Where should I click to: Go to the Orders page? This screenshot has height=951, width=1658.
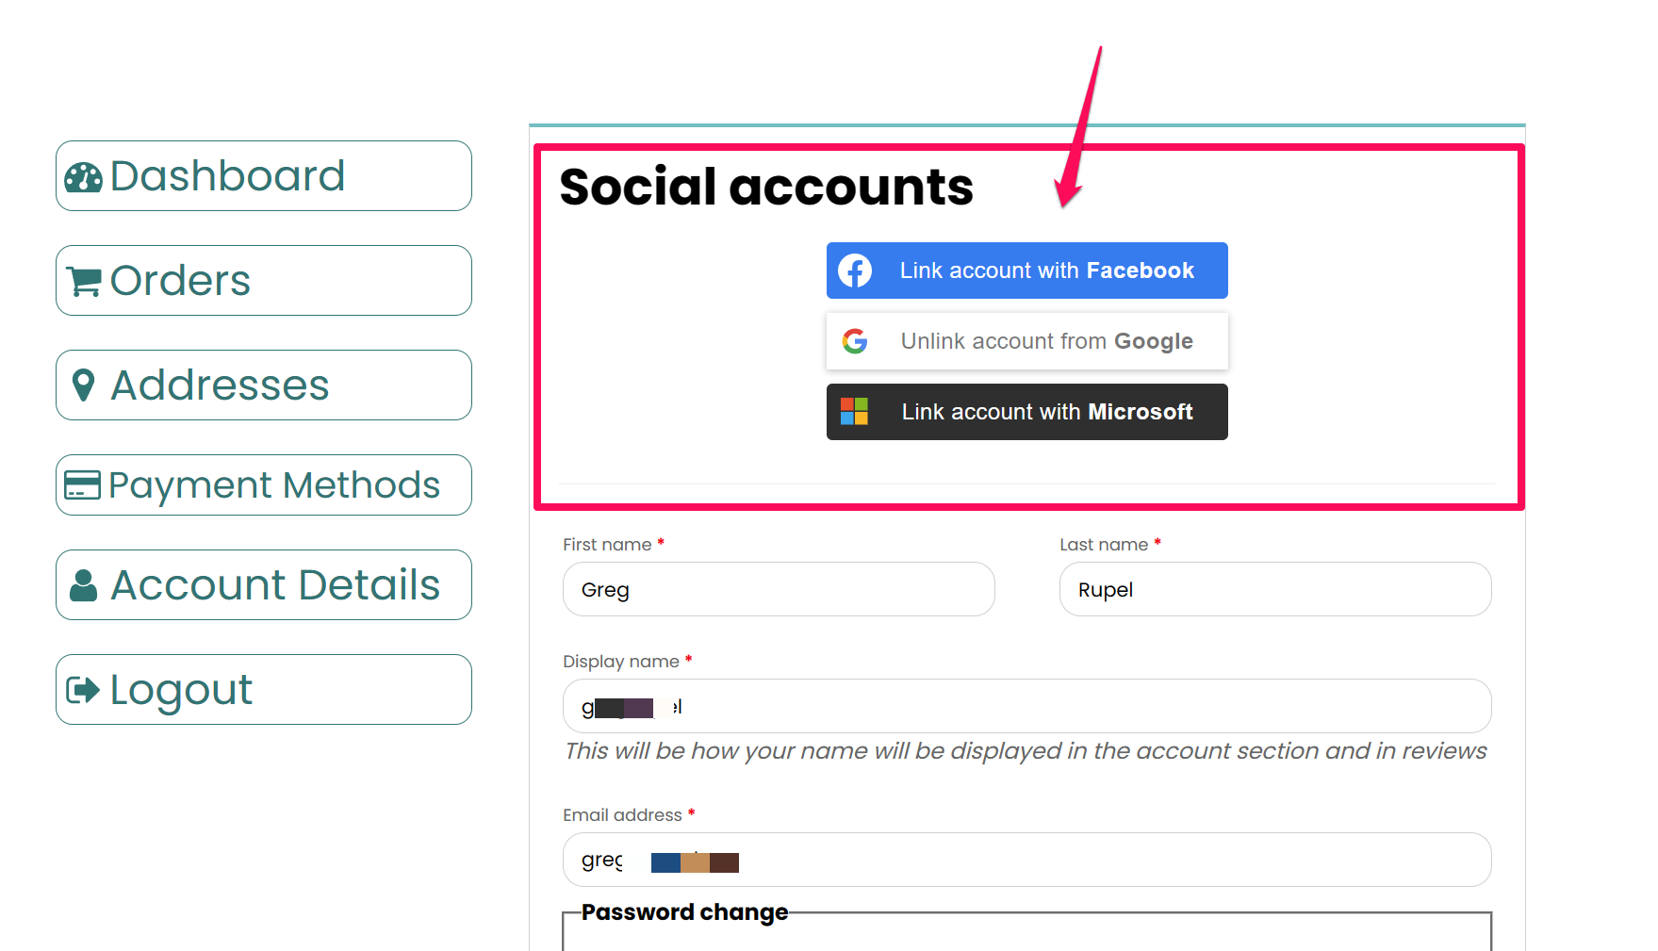point(264,281)
